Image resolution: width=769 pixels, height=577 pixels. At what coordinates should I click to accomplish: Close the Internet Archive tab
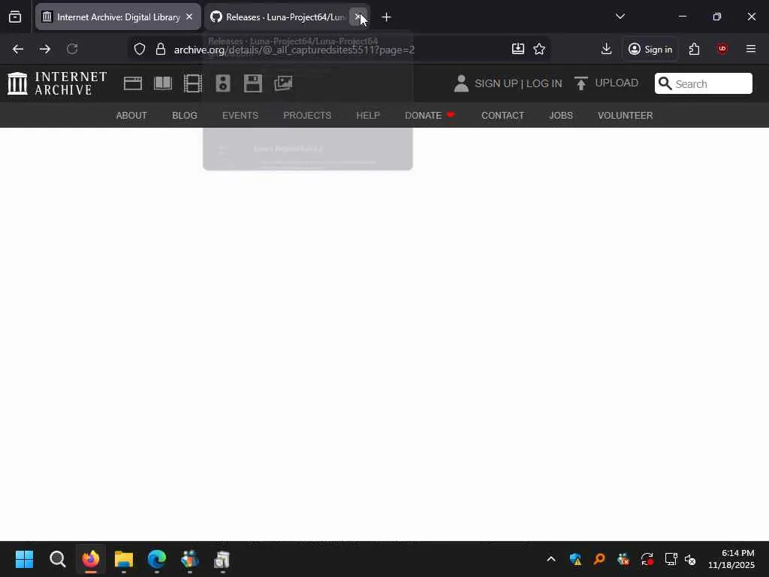coord(189,17)
